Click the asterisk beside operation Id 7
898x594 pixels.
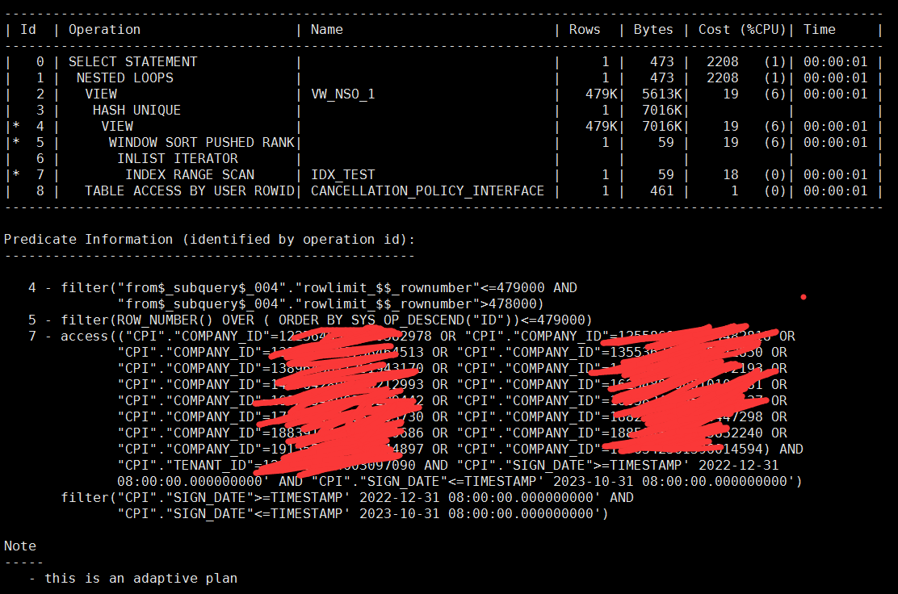(x=16, y=174)
